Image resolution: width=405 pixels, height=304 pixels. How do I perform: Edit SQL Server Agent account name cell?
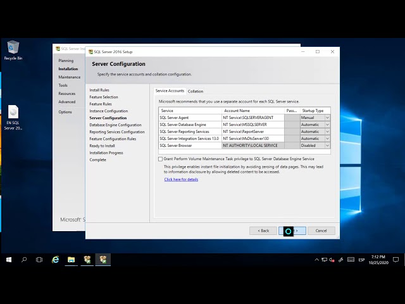253,118
